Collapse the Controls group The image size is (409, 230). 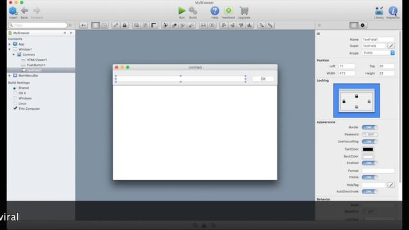[13, 54]
